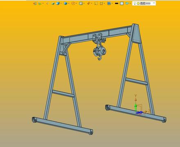Viewport: 180px width, 147px height.
Task: Open the layer 0000 dropdown list
Action: point(154,3)
